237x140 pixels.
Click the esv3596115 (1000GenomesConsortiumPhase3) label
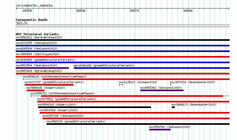pos(55,77)
